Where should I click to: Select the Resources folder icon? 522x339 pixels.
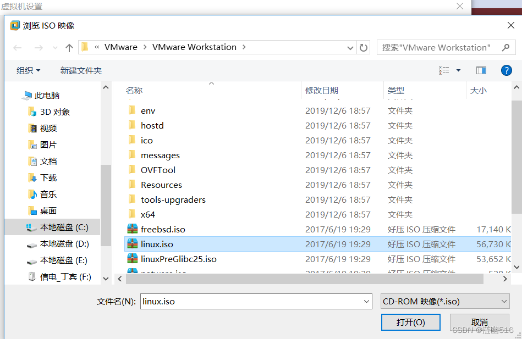[x=132, y=184]
